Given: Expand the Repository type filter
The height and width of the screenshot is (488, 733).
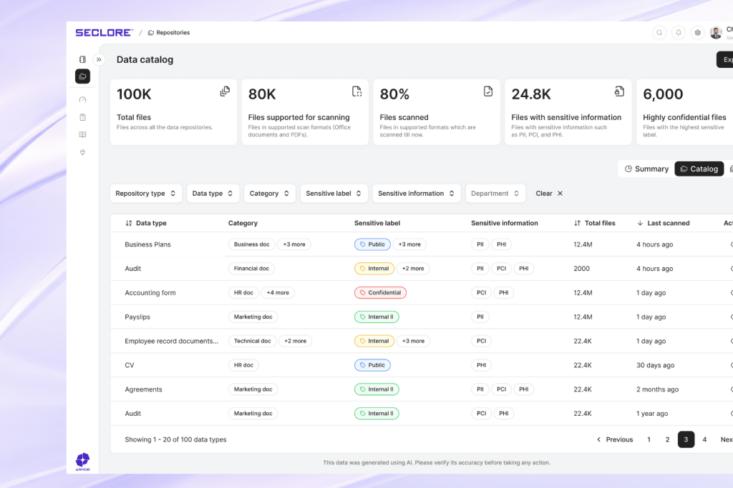Looking at the screenshot, I should 145,194.
